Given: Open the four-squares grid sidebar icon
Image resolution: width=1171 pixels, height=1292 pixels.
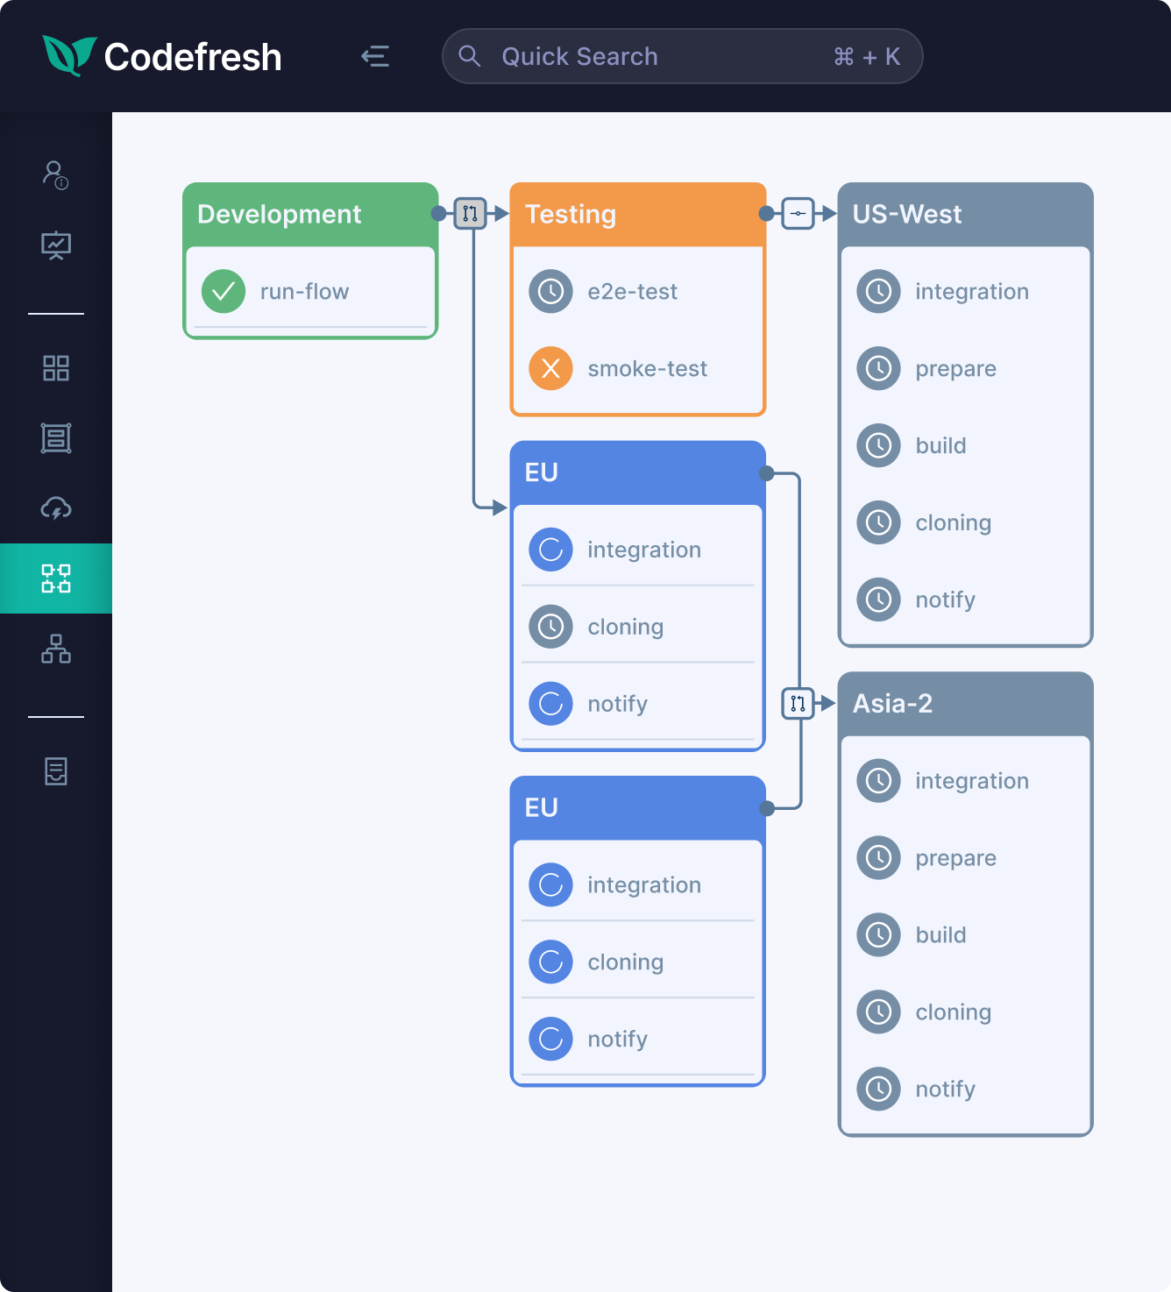Looking at the screenshot, I should [56, 368].
